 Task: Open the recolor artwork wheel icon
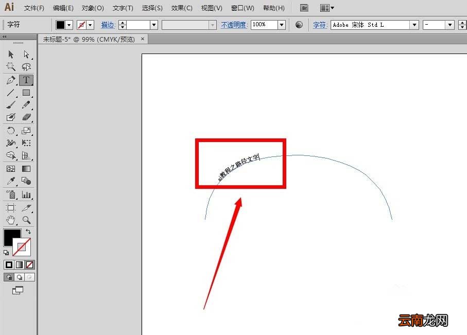click(x=299, y=25)
